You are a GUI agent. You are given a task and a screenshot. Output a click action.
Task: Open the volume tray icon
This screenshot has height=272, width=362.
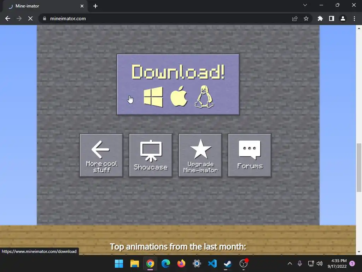[320, 263]
